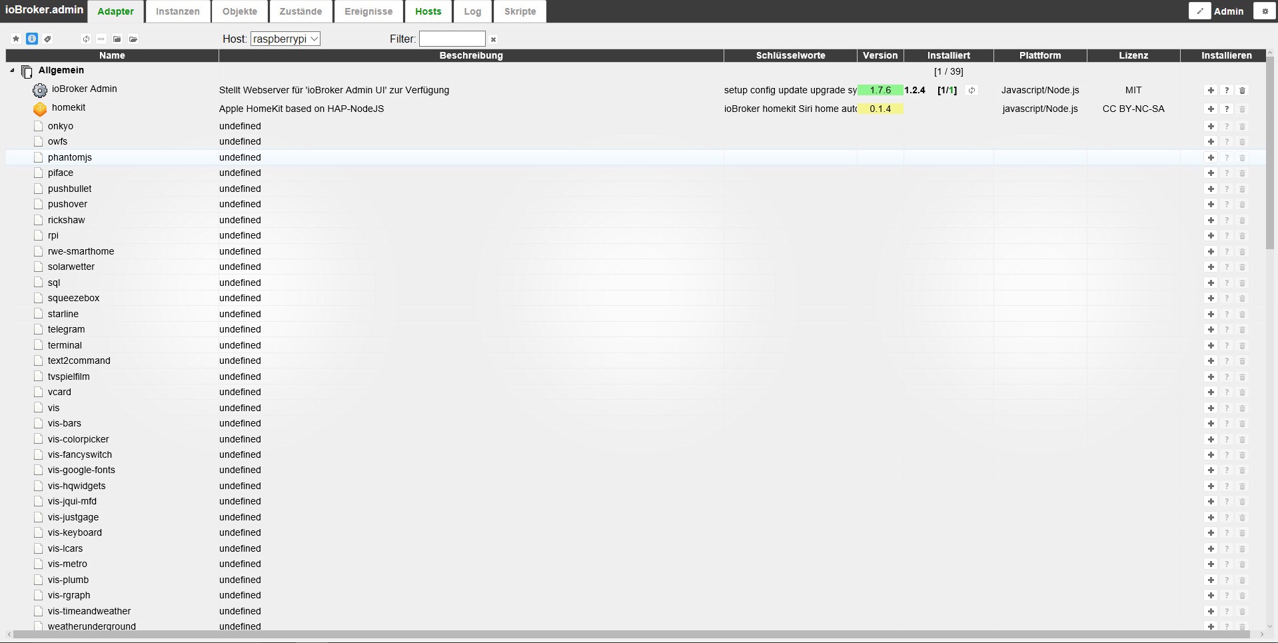The image size is (1278, 643).
Task: Click the Filter text field
Action: click(x=452, y=39)
